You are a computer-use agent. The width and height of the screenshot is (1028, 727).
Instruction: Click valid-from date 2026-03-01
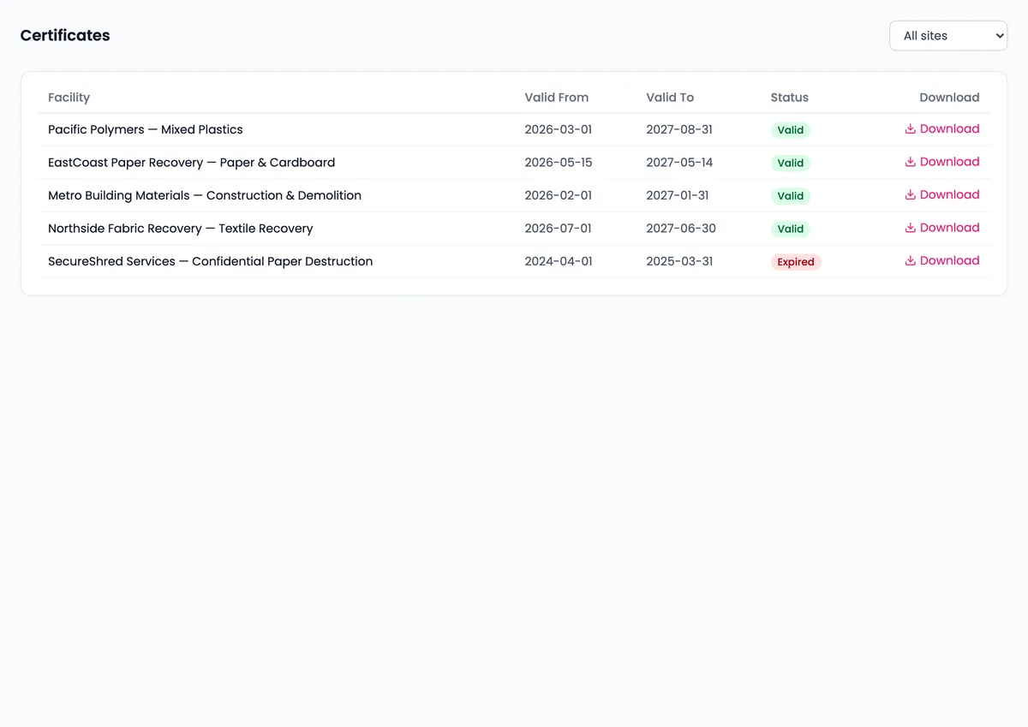[x=559, y=129]
